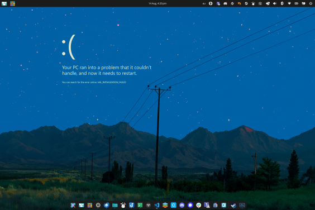315x210 pixels.
Task: Open the Discord tray icon with red badge
Action: click(x=225, y=3)
